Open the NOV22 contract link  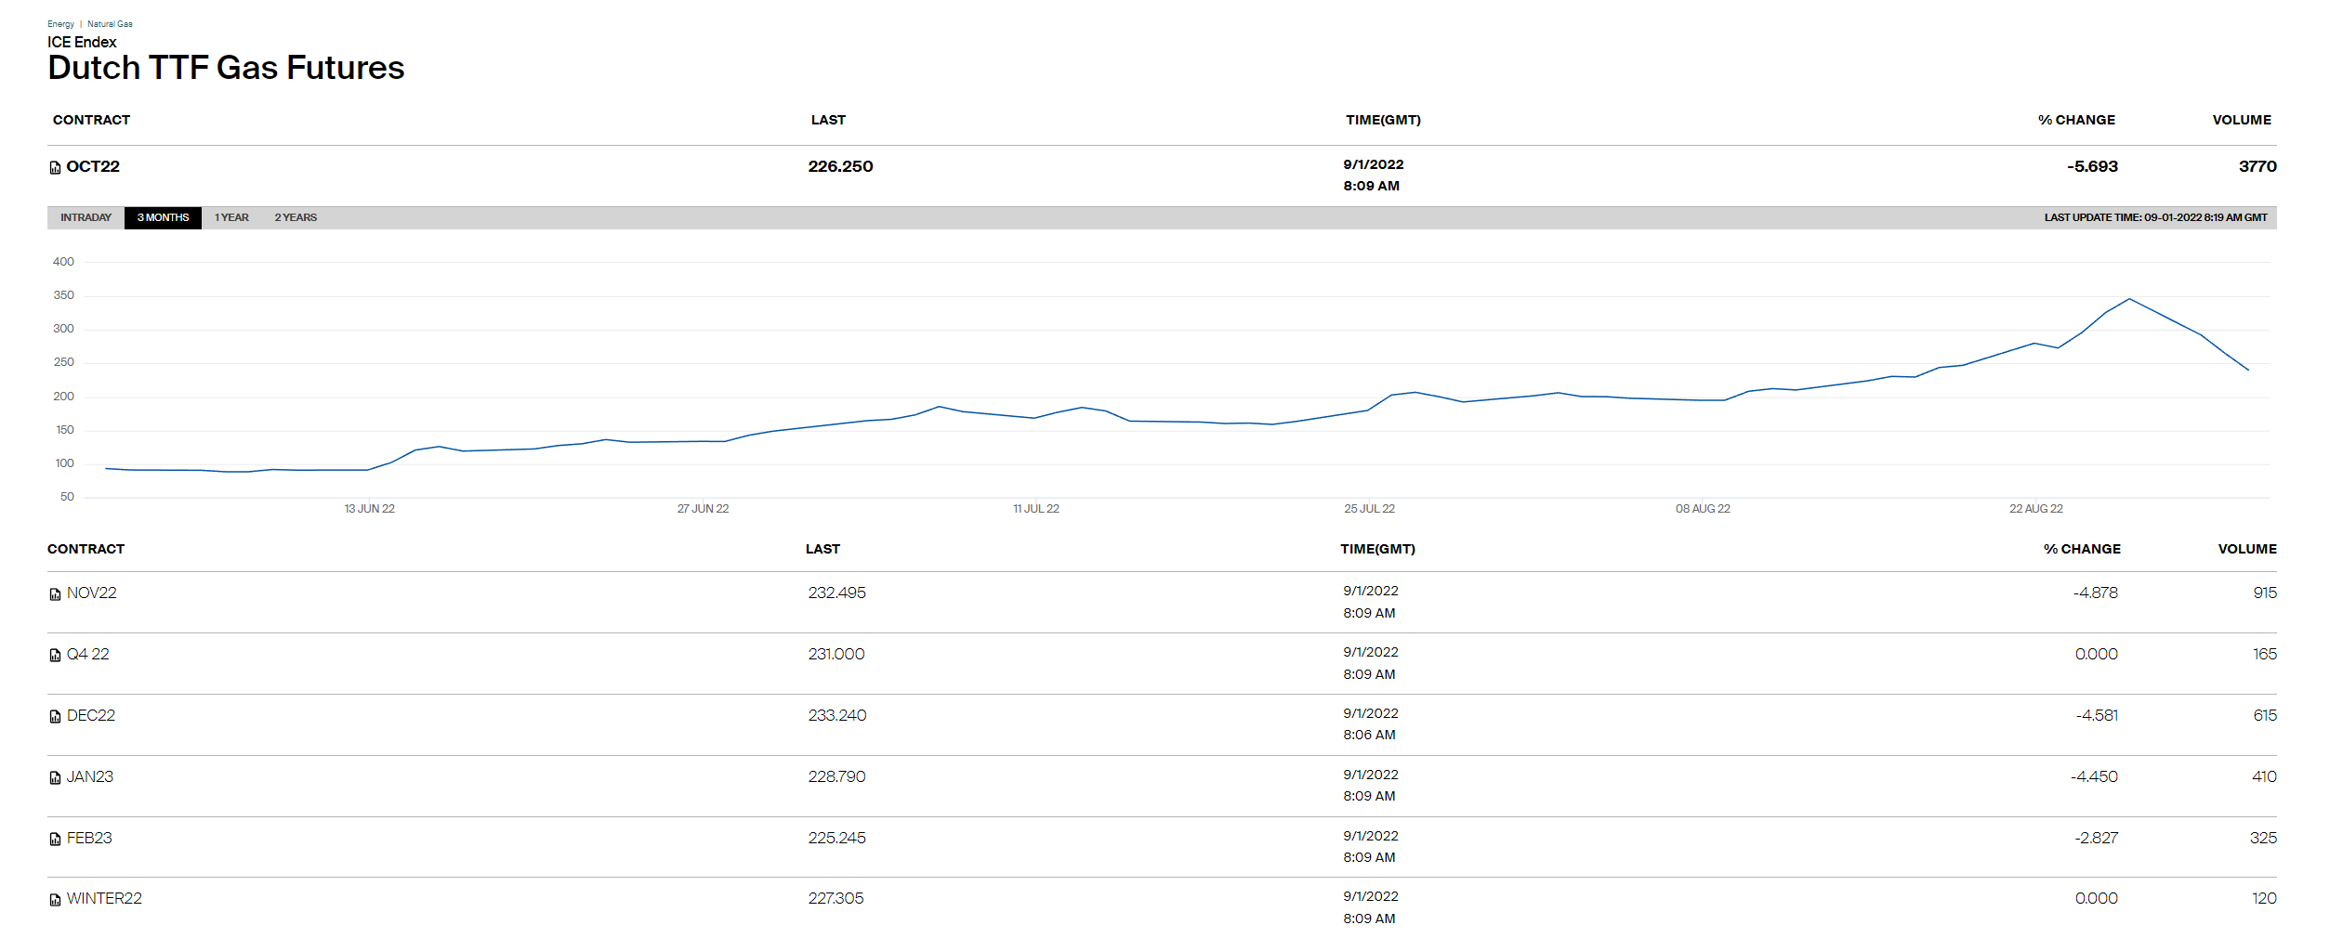(92, 593)
